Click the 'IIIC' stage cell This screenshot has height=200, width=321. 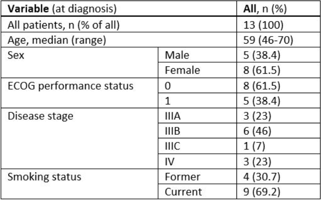[197, 146]
